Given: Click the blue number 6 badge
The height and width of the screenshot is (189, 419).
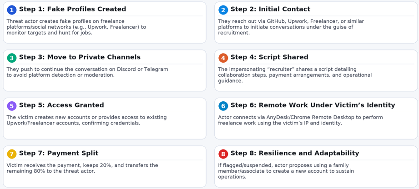Looking at the screenshot, I should click(223, 106).
